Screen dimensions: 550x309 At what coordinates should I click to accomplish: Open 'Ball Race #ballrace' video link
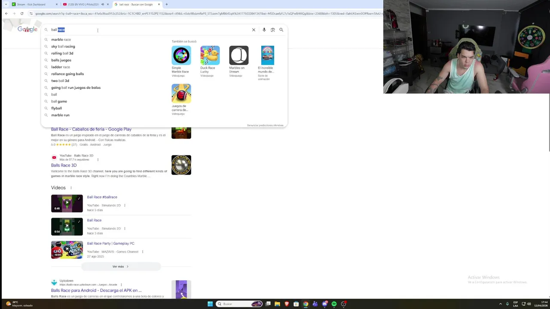coord(102,197)
